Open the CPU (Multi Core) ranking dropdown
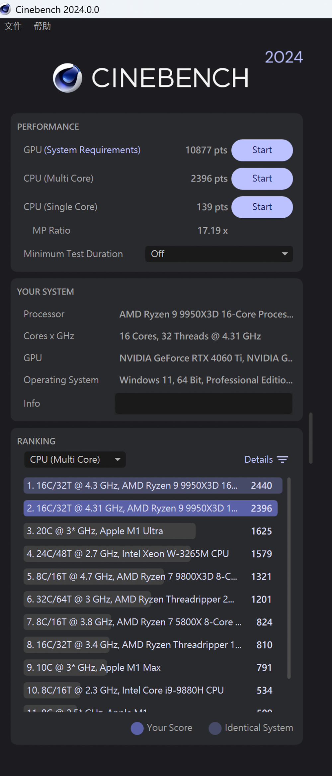The height and width of the screenshot is (776, 332). pos(75,460)
